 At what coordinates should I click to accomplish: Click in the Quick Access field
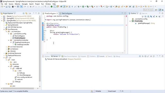click(148, 10)
